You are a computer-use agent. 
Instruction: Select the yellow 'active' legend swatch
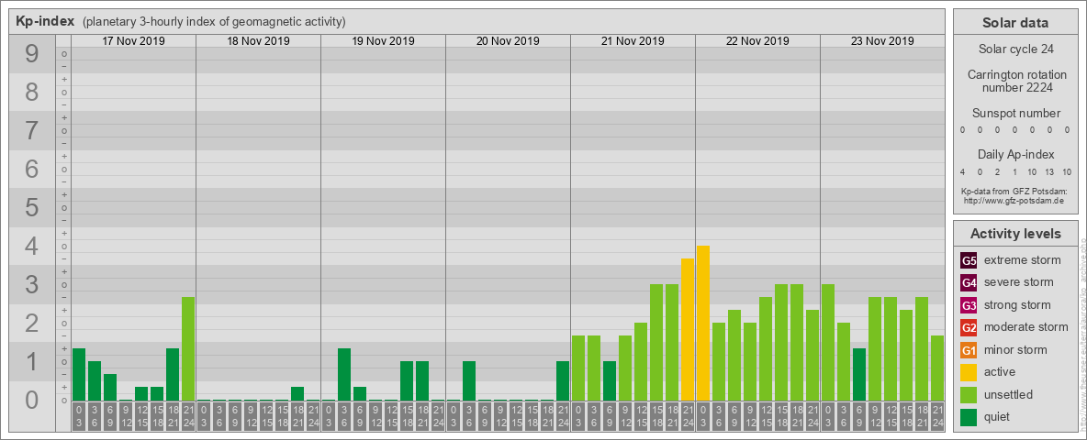click(969, 372)
